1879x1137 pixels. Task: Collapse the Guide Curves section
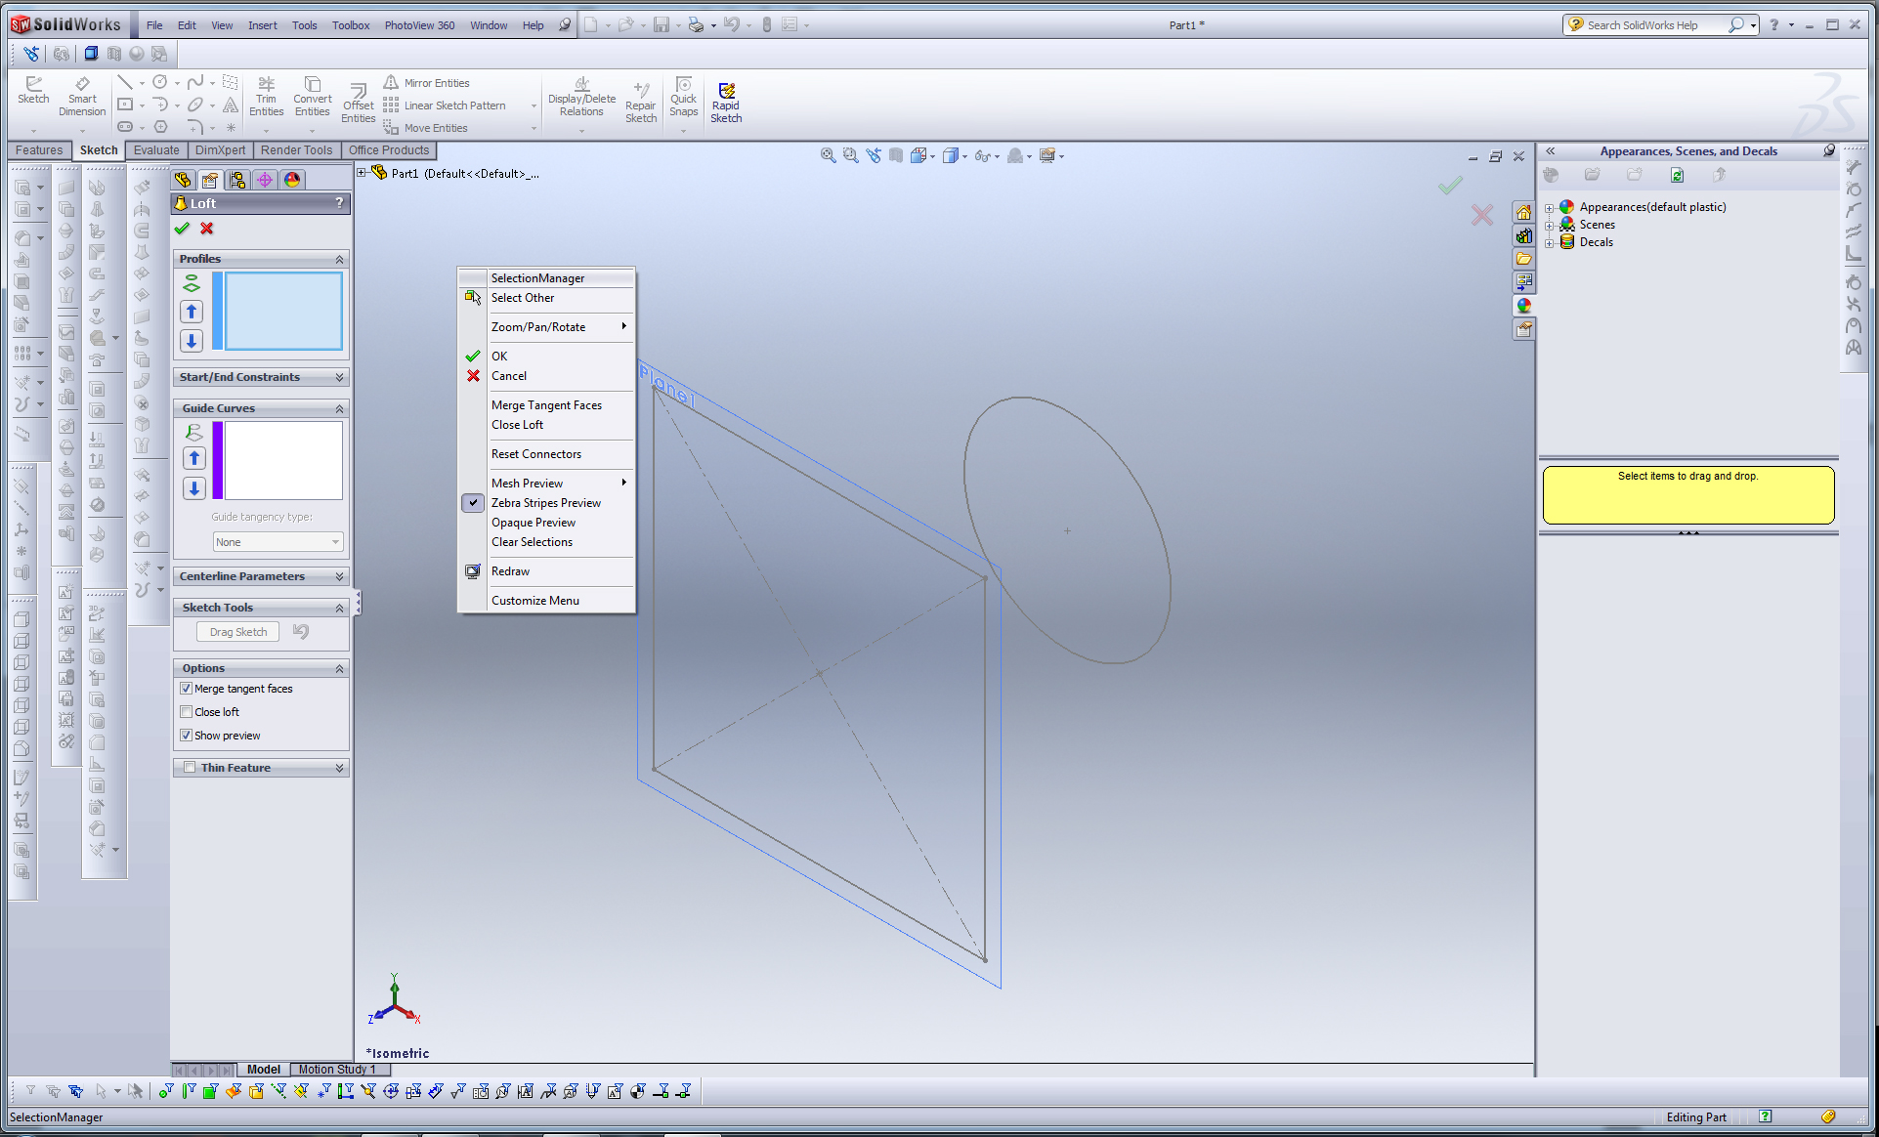[339, 408]
